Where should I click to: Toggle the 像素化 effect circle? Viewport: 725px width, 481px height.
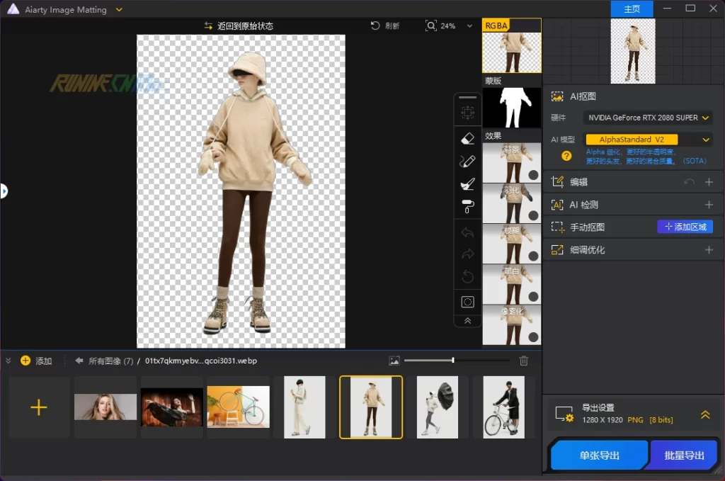533,336
